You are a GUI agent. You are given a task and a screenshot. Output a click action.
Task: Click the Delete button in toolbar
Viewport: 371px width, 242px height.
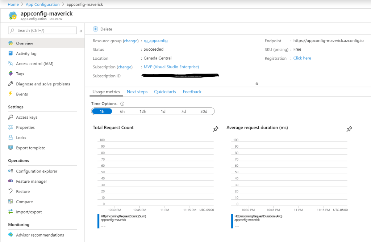point(103,29)
